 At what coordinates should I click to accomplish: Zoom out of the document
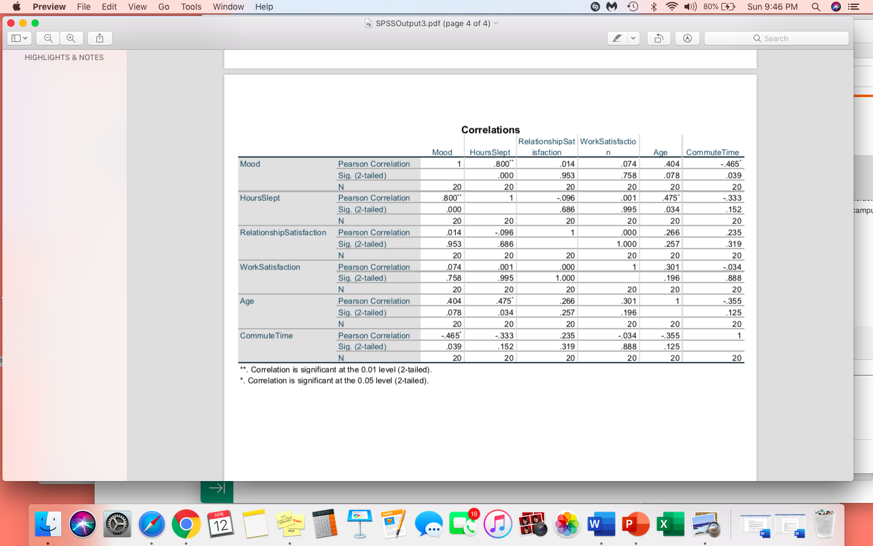click(47, 38)
